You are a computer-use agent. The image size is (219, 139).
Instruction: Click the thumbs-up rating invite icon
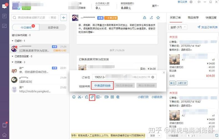(x=86, y=97)
